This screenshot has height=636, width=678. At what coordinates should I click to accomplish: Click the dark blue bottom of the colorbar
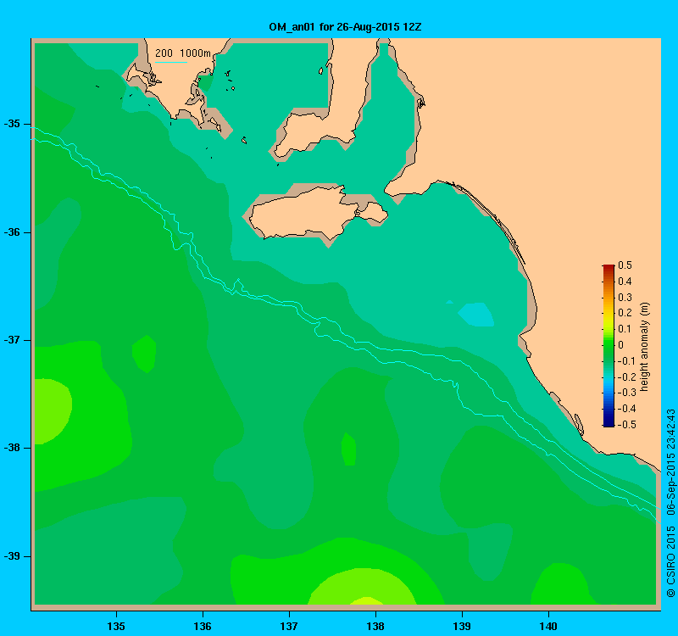click(609, 423)
